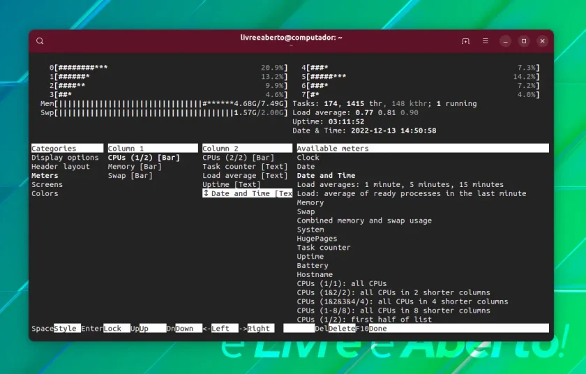Choose CPUs (1-8/8) in 8 columns
This screenshot has height=374, width=586.
pyautogui.click(x=393, y=310)
